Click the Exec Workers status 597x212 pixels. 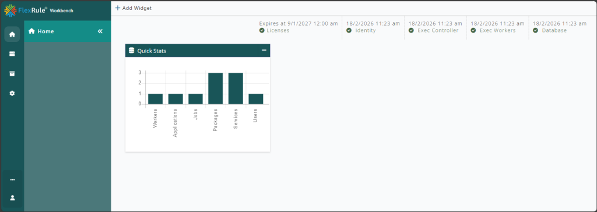pyautogui.click(x=493, y=30)
